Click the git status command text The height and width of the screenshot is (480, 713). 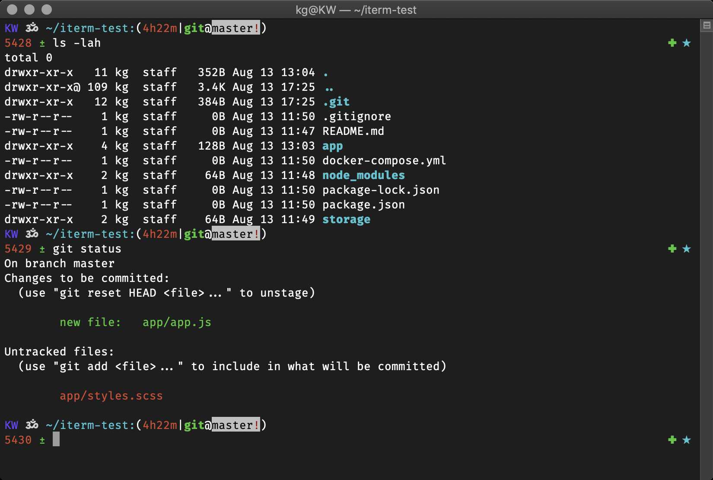(x=87, y=249)
